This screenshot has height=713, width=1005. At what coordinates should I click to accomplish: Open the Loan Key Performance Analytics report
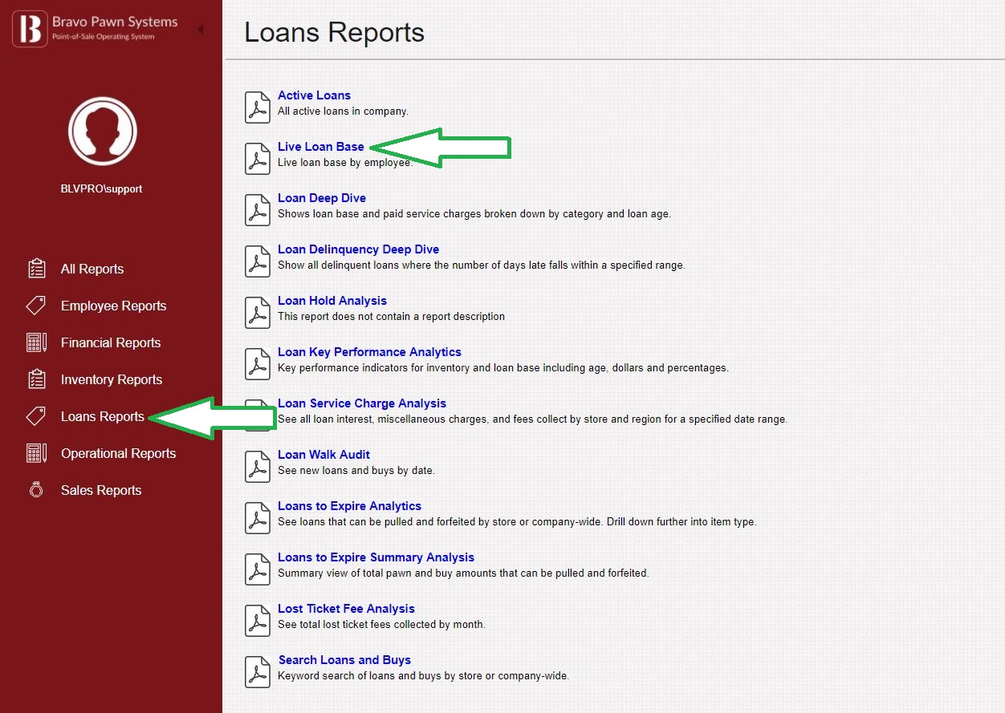(369, 352)
